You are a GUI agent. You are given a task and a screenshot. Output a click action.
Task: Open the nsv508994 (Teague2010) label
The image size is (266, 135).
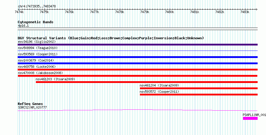(38, 48)
